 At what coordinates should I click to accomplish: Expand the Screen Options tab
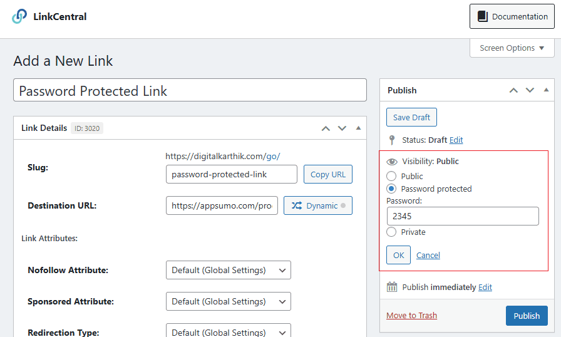pyautogui.click(x=512, y=48)
